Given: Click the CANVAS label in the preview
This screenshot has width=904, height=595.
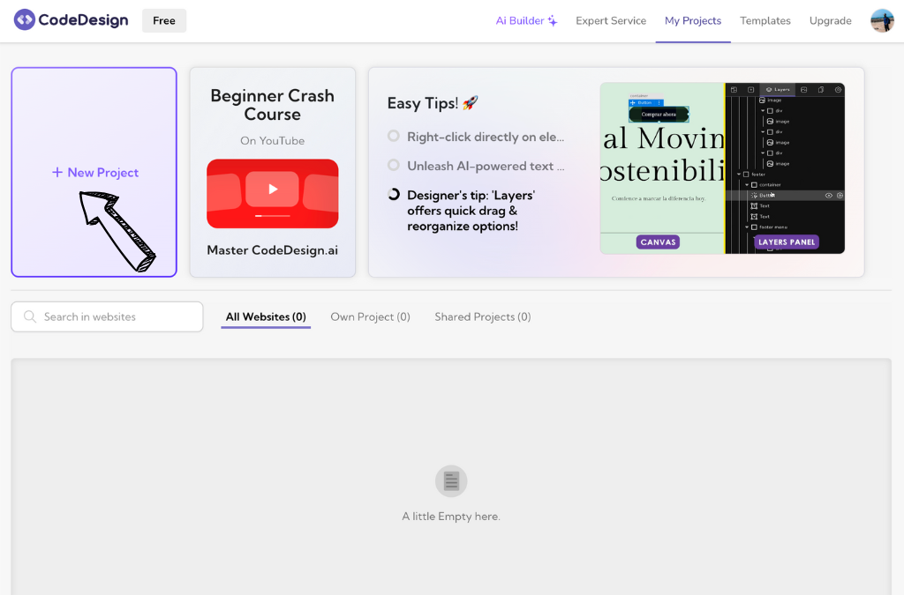Looking at the screenshot, I should [658, 242].
